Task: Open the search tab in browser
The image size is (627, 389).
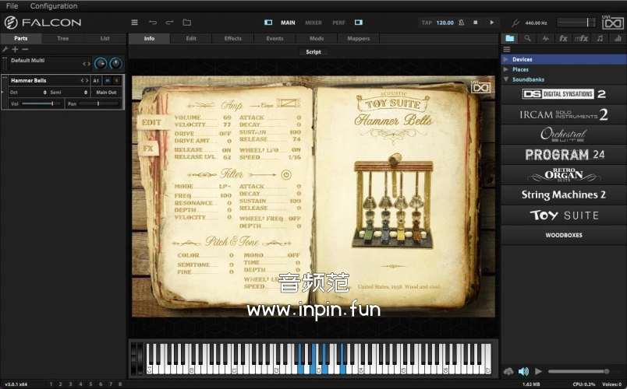Action: point(528,38)
